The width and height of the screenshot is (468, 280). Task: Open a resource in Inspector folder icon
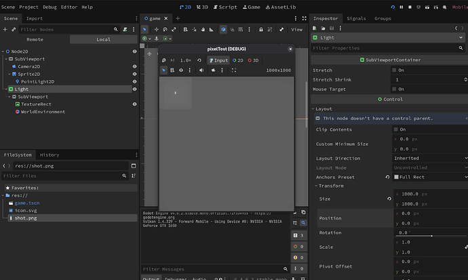pyautogui.click(x=323, y=28)
